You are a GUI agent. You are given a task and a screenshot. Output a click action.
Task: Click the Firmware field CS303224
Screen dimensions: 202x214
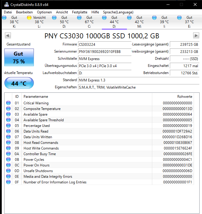[x=105, y=45]
